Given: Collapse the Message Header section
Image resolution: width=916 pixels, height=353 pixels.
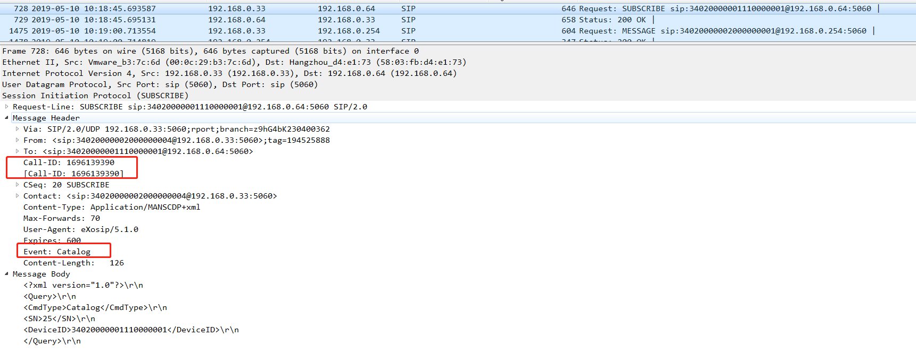Looking at the screenshot, I should (6, 118).
